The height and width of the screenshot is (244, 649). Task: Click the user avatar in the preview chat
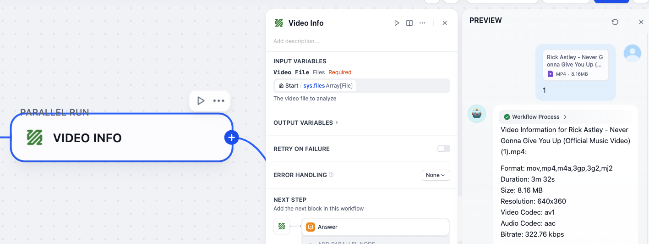pos(633,53)
